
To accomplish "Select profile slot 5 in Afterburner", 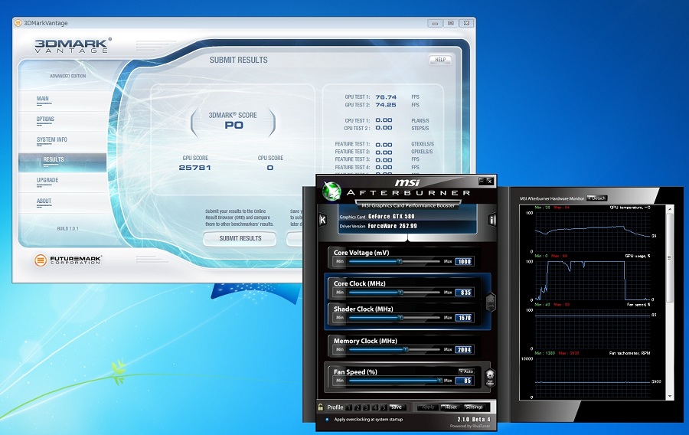I will (384, 407).
